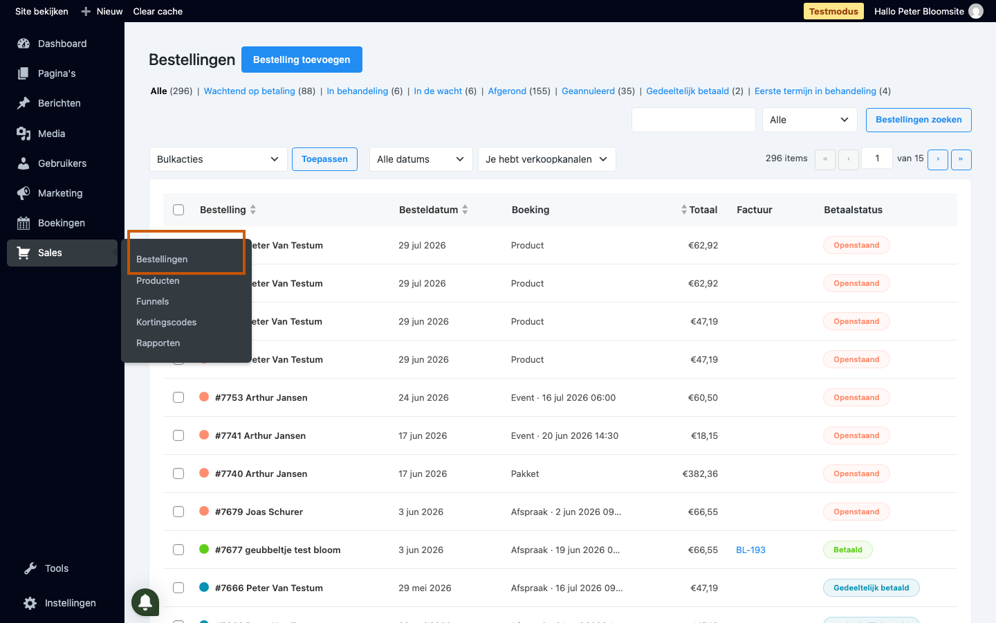
Task: Open Bestellingen in the Sales submenu
Action: (162, 259)
